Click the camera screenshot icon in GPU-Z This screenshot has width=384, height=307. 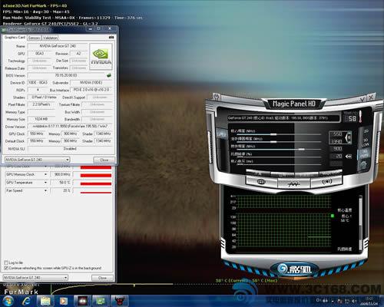tap(111, 38)
